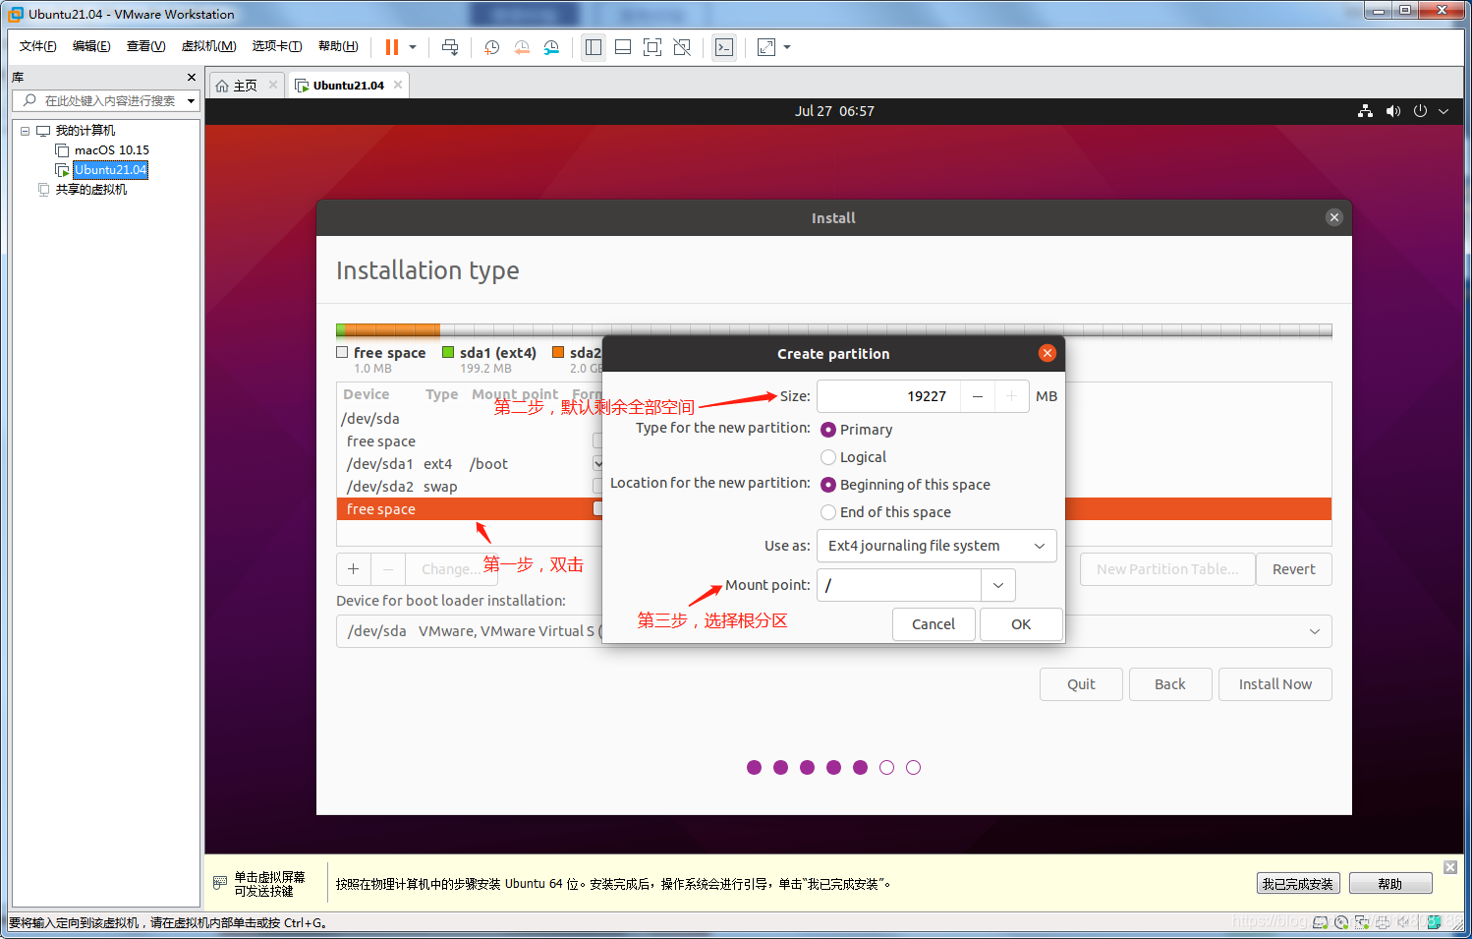
Task: Open the 编辑(E) menu
Action: (91, 46)
